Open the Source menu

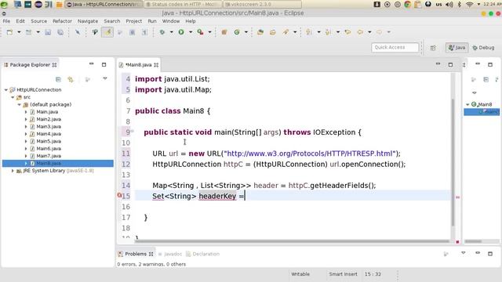coord(38,21)
